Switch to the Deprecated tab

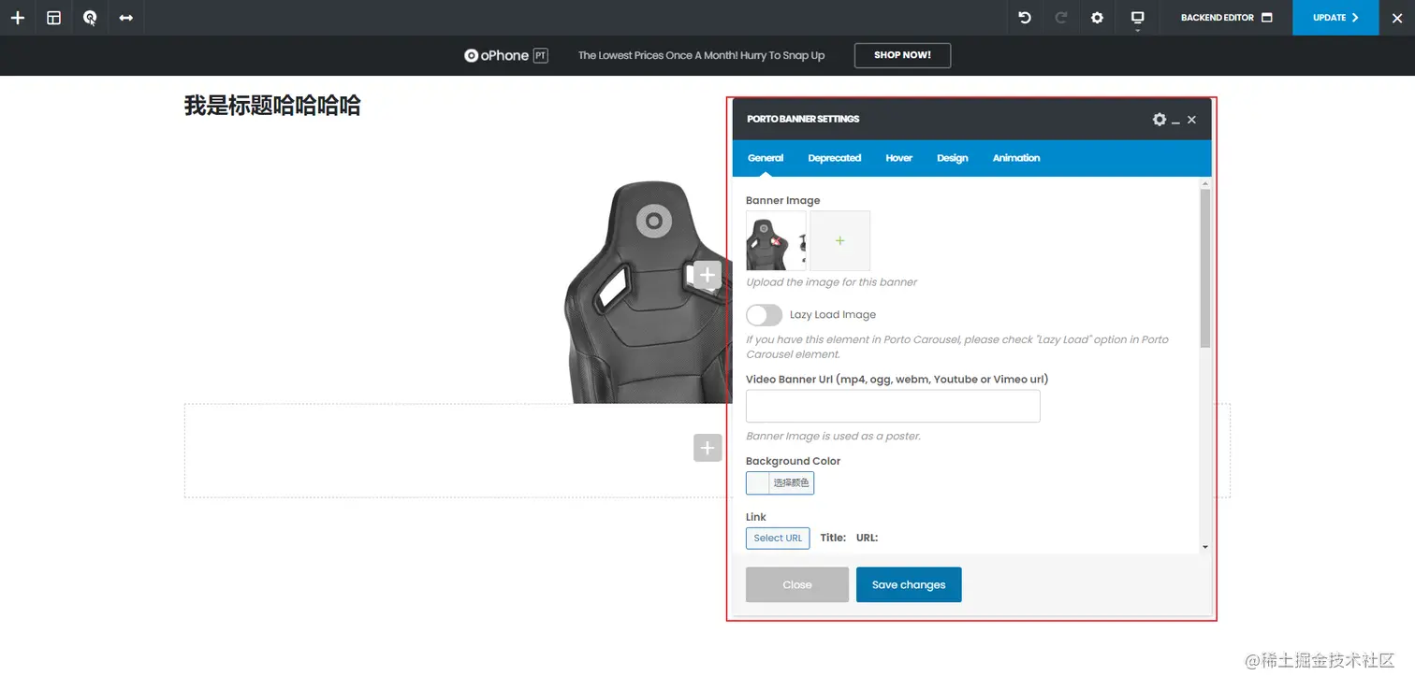(x=835, y=158)
